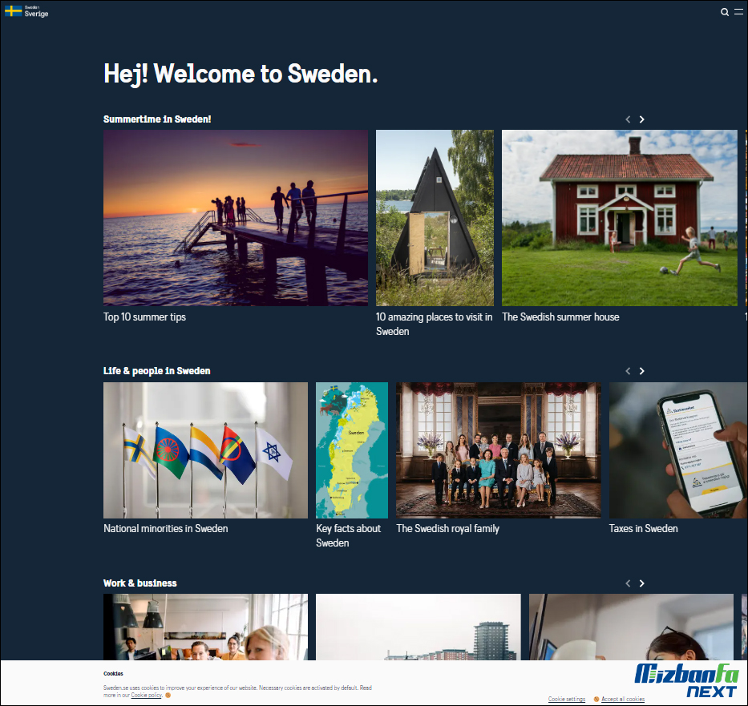
Task: Click the Sweden Sverige flag logo
Action: [x=26, y=11]
